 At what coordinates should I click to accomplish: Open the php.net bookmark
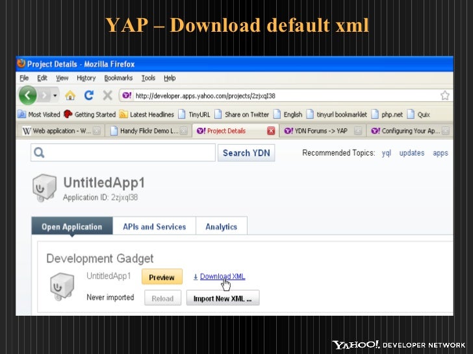[387, 114]
